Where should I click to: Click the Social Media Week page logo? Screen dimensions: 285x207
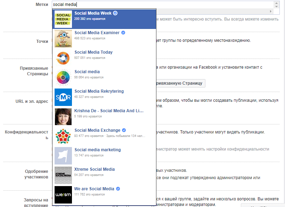63,19
